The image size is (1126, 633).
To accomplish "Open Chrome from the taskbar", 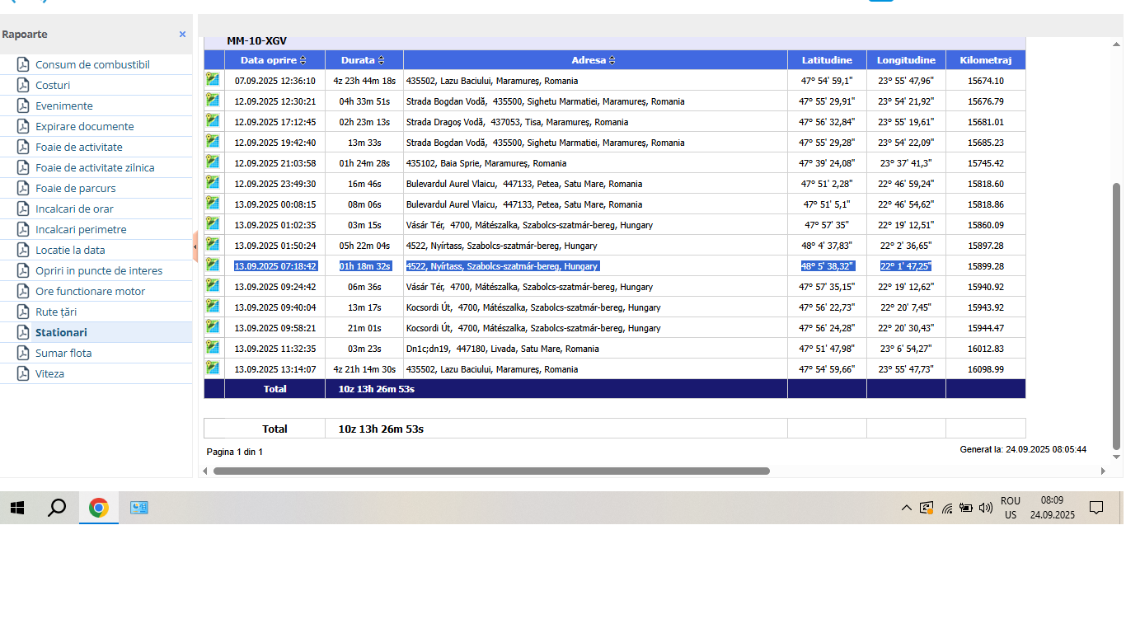I will (x=99, y=508).
